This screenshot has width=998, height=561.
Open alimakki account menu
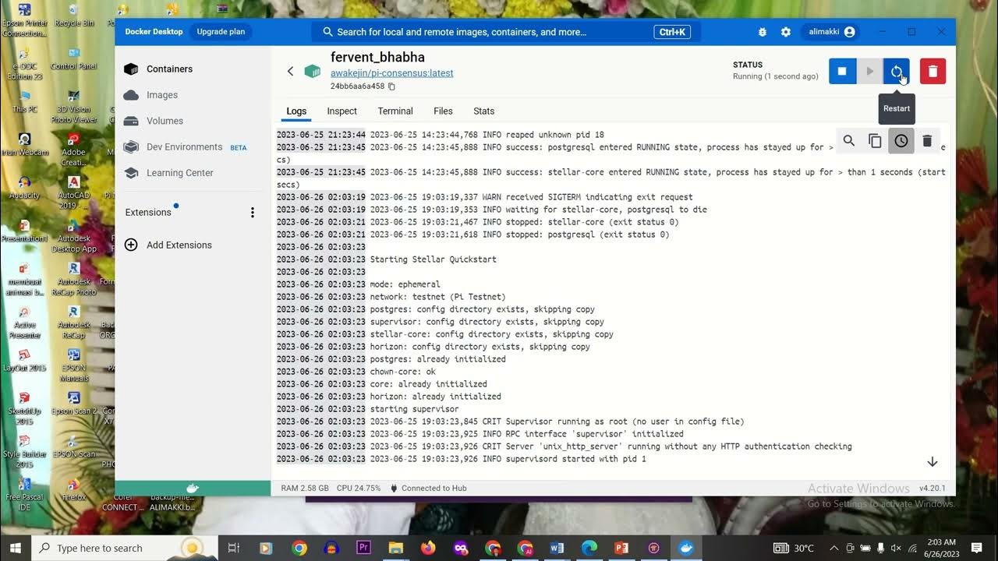point(831,32)
